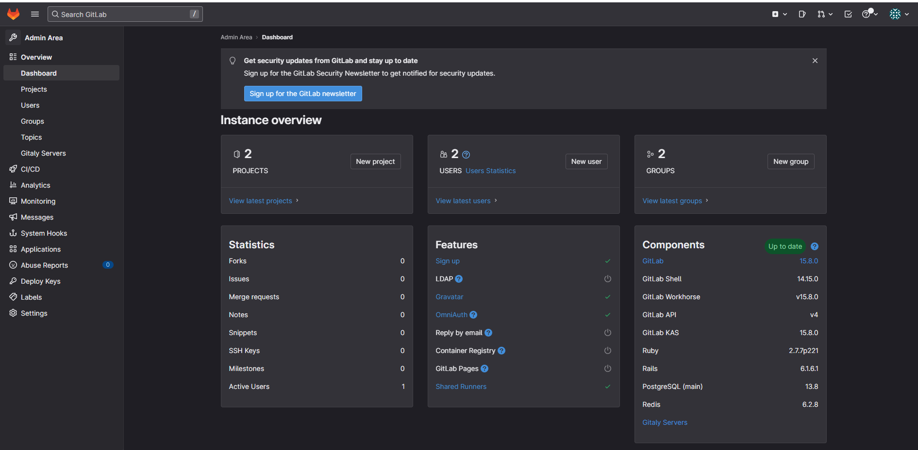The height and width of the screenshot is (450, 918).
Task: Open the user avatar menu
Action: (899, 14)
